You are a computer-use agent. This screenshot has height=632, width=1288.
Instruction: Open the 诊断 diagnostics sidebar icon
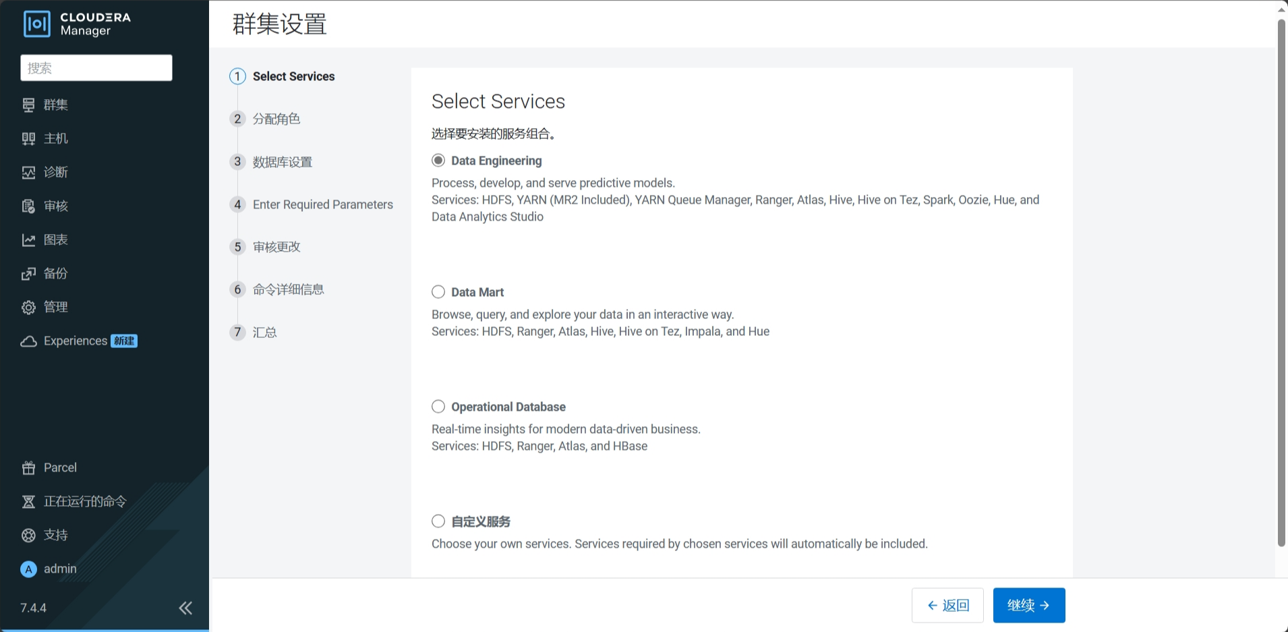pos(28,172)
